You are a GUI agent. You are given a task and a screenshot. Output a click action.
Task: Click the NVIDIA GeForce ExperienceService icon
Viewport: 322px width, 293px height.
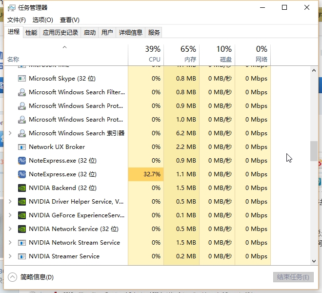tap(22, 215)
